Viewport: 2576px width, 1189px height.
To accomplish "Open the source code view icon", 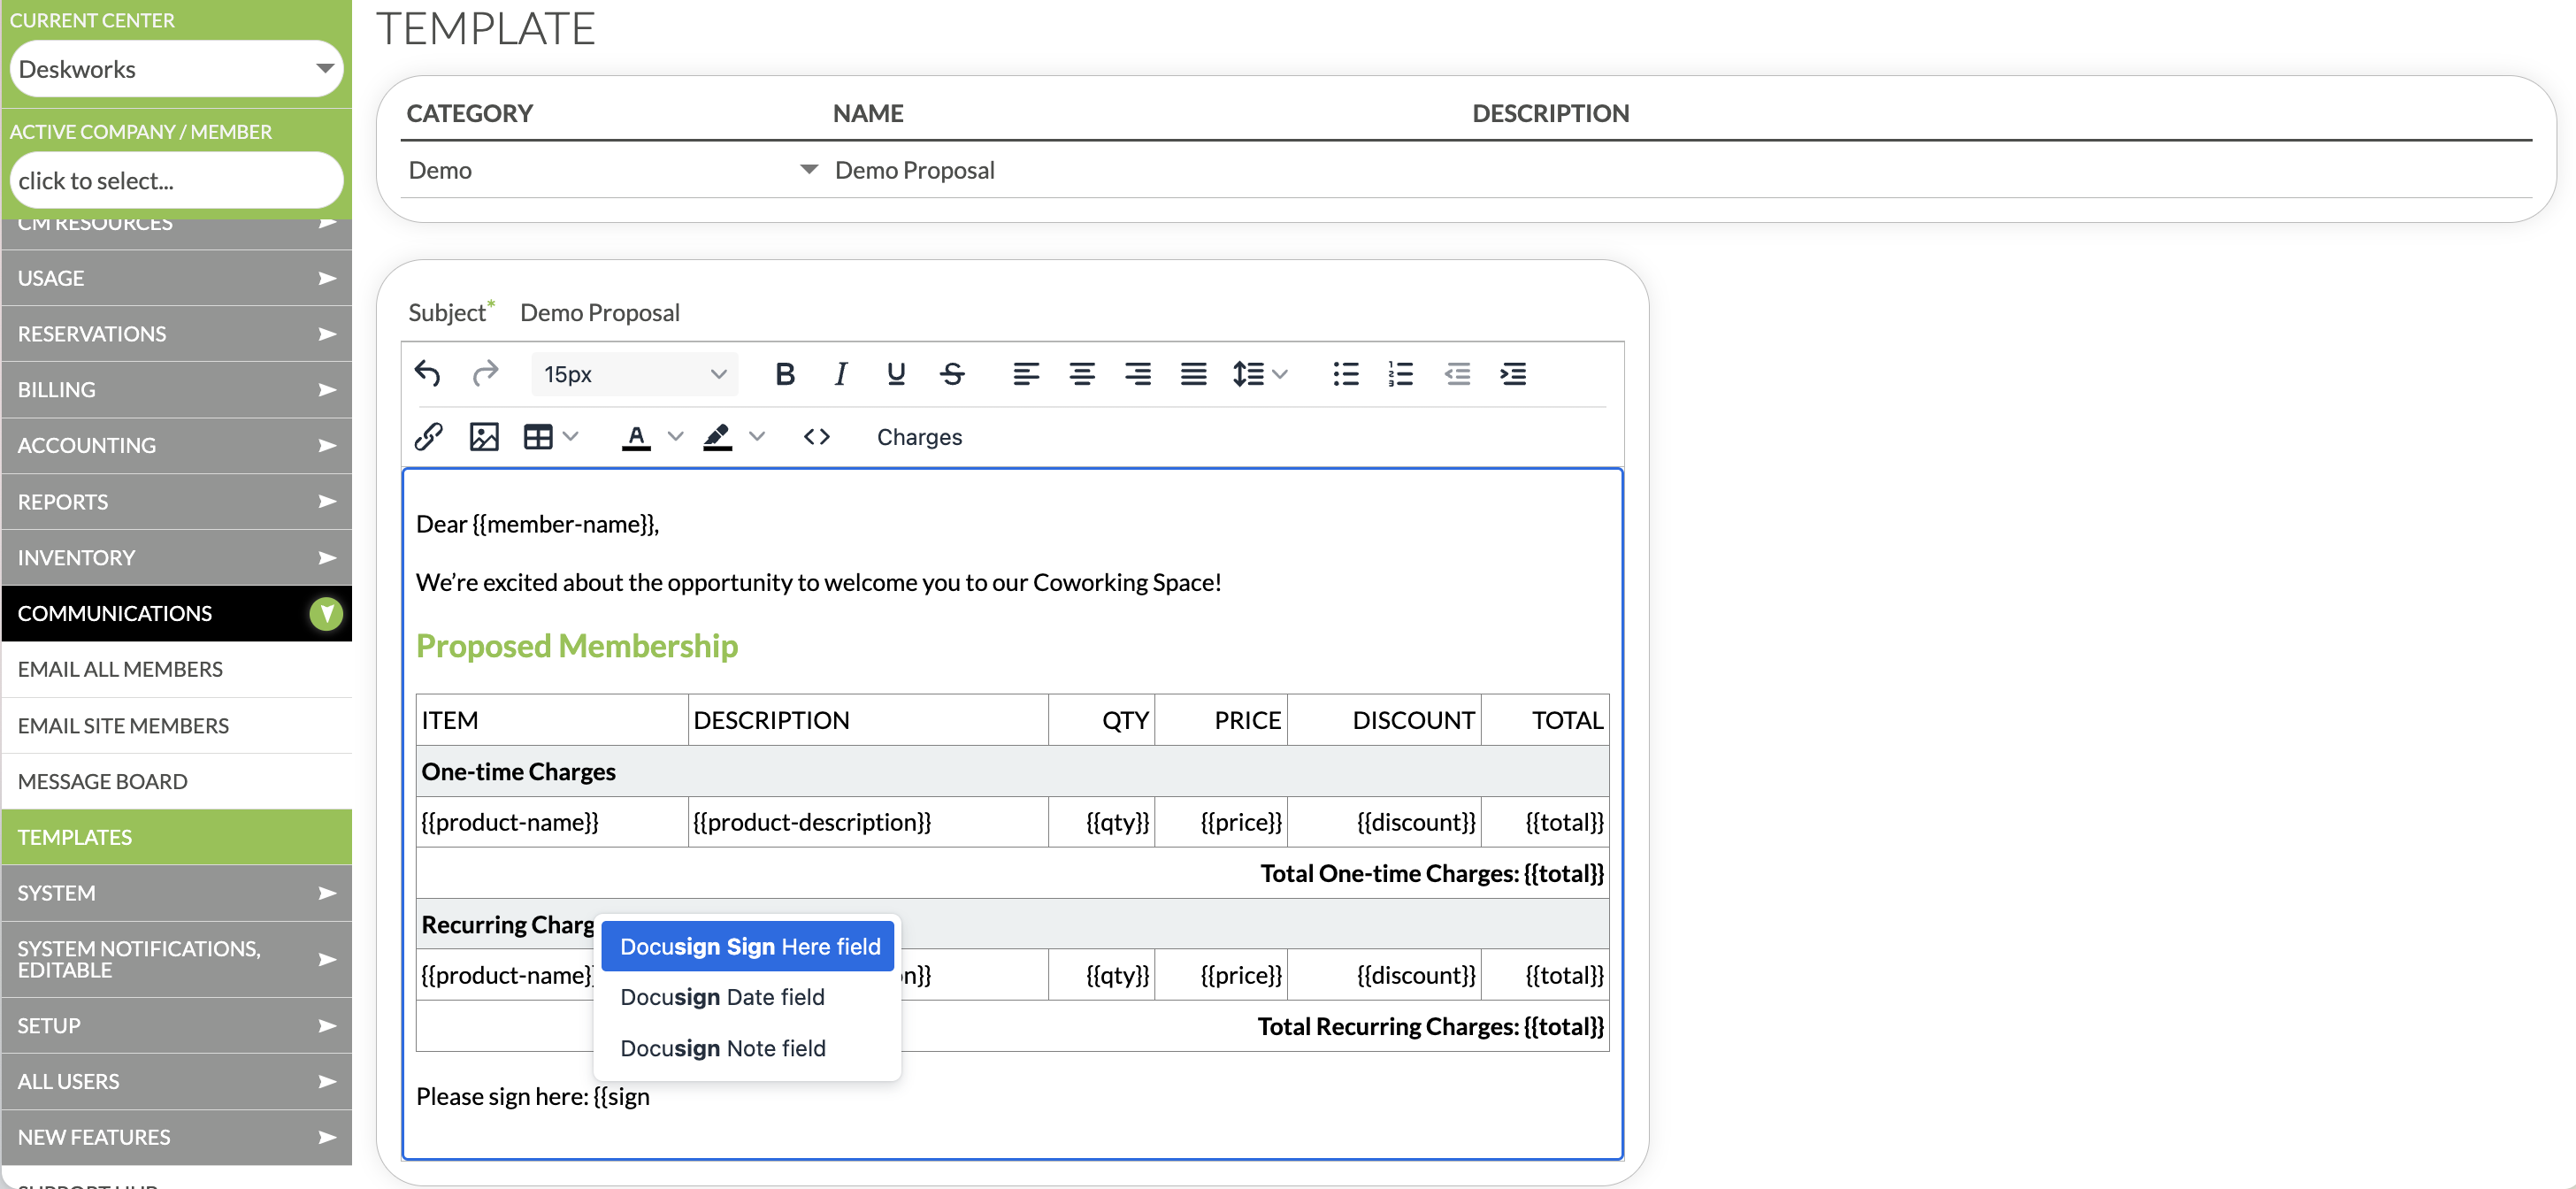I will click(x=816, y=437).
